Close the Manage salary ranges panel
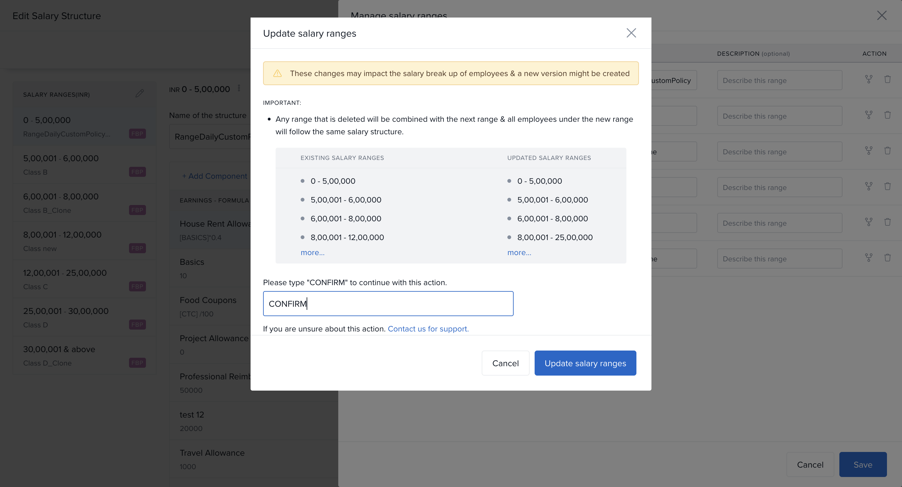Viewport: 902px width, 487px height. [x=881, y=15]
